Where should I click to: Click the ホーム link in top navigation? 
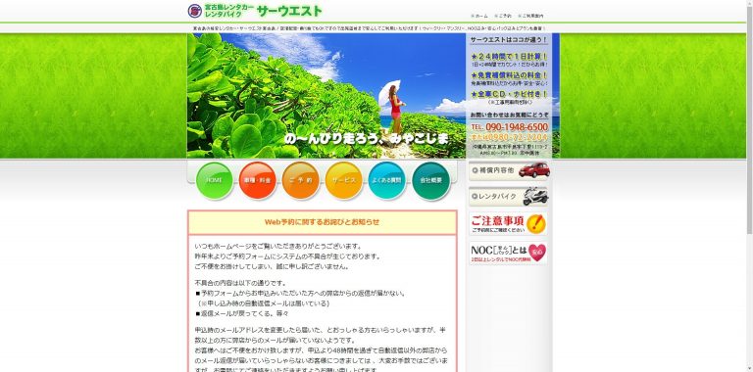coord(479,16)
